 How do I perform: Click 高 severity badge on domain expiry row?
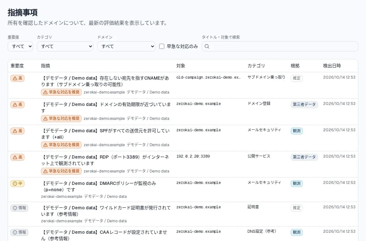pyautogui.click(x=17, y=105)
